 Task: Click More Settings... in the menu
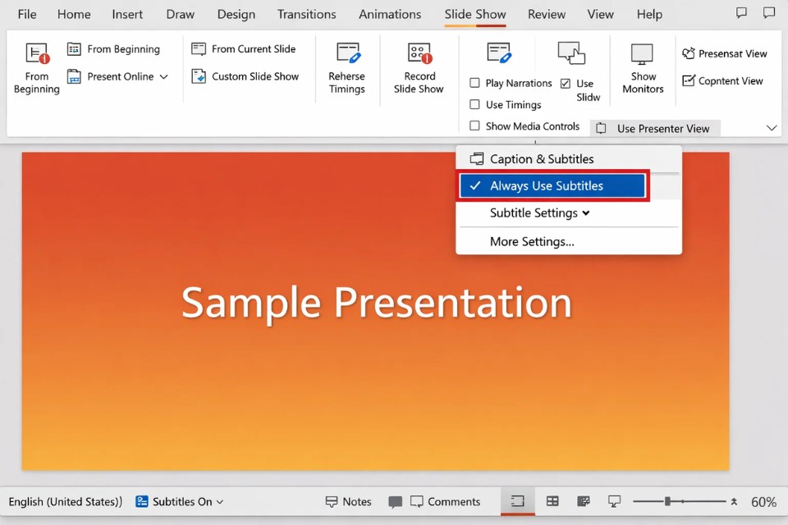[532, 241]
